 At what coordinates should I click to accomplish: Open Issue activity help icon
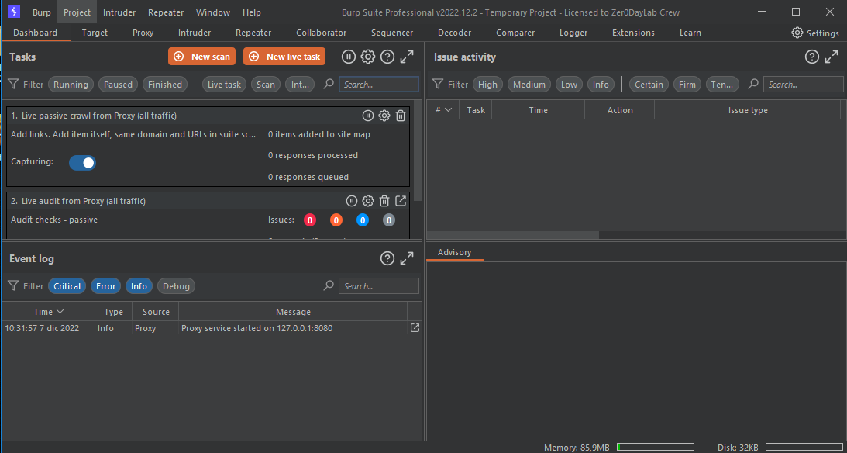point(812,56)
